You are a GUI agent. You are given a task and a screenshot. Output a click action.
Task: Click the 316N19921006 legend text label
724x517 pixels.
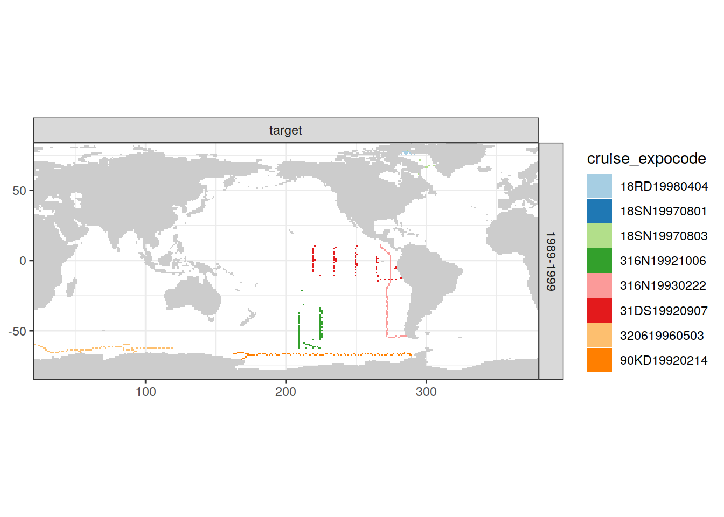663,261
